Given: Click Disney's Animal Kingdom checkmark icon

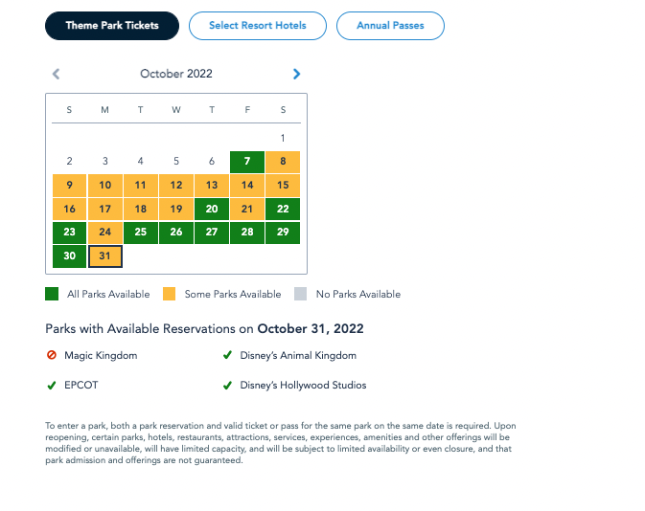Looking at the screenshot, I should coord(227,356).
